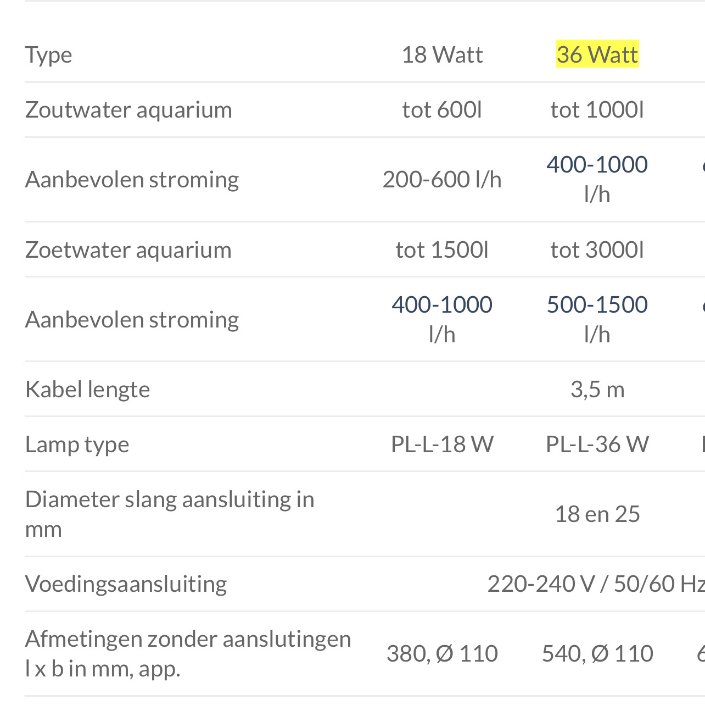
Task: Click the 'tot 1000l' value
Action: tap(597, 109)
